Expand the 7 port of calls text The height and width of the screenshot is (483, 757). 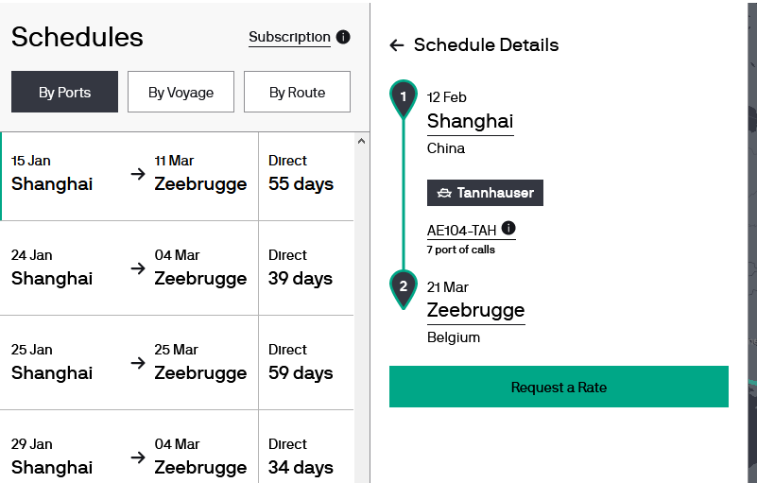pos(461,250)
